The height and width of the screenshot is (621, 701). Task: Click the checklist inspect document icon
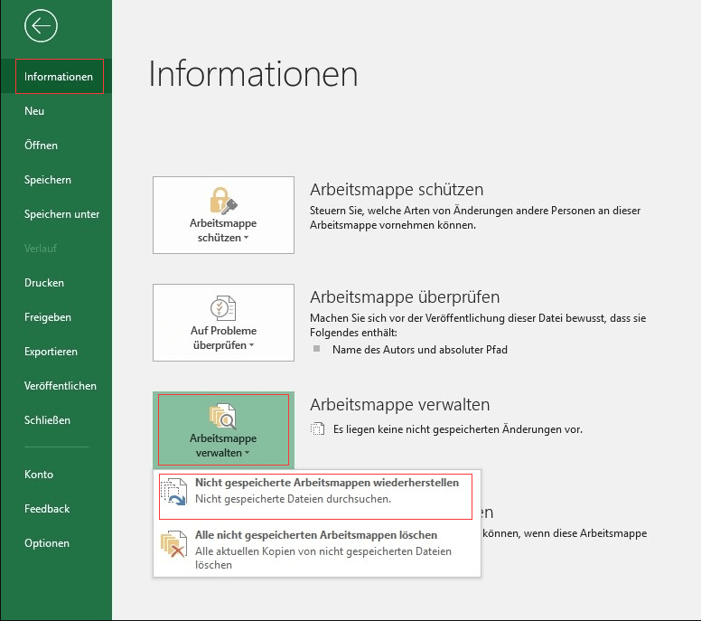point(223,307)
